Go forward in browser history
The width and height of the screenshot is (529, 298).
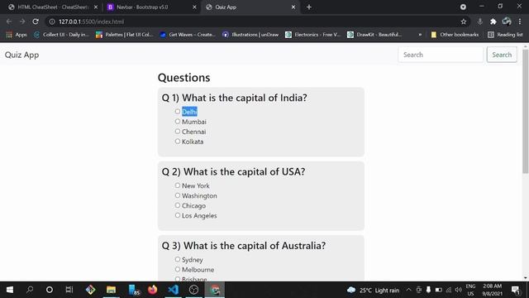click(22, 22)
